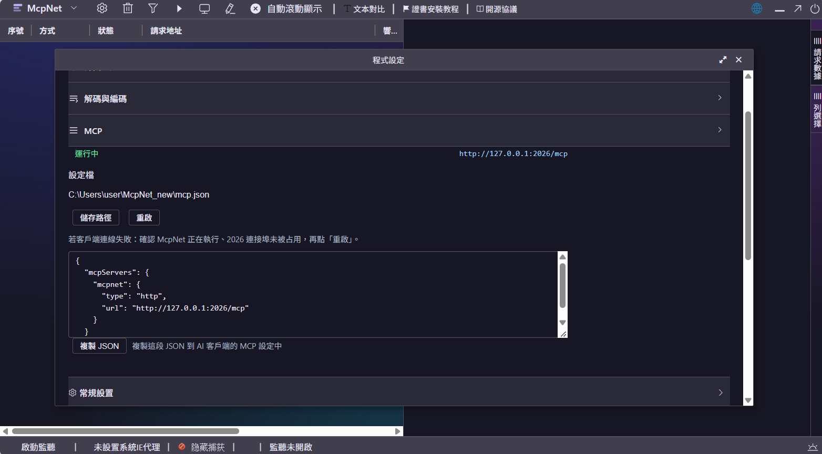
Task: Click the horizontal scrollbar under request list
Action: click(x=126, y=431)
